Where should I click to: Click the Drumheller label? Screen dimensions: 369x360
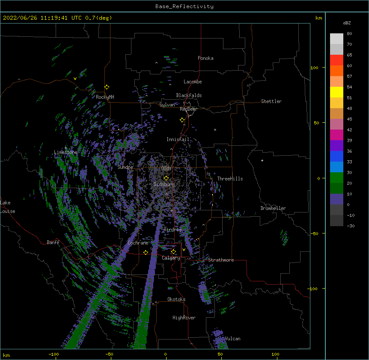pos(273,208)
